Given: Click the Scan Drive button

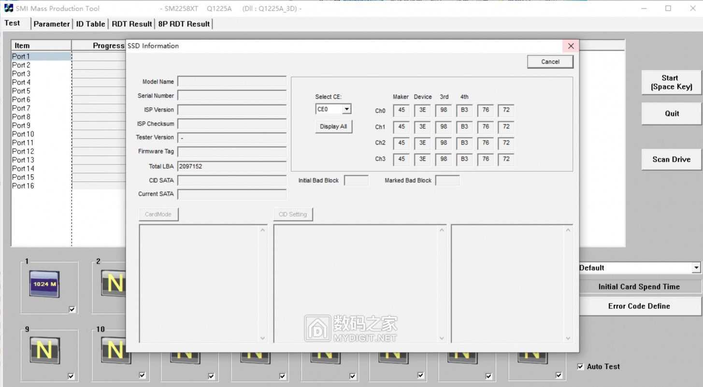Looking at the screenshot, I should tap(672, 159).
